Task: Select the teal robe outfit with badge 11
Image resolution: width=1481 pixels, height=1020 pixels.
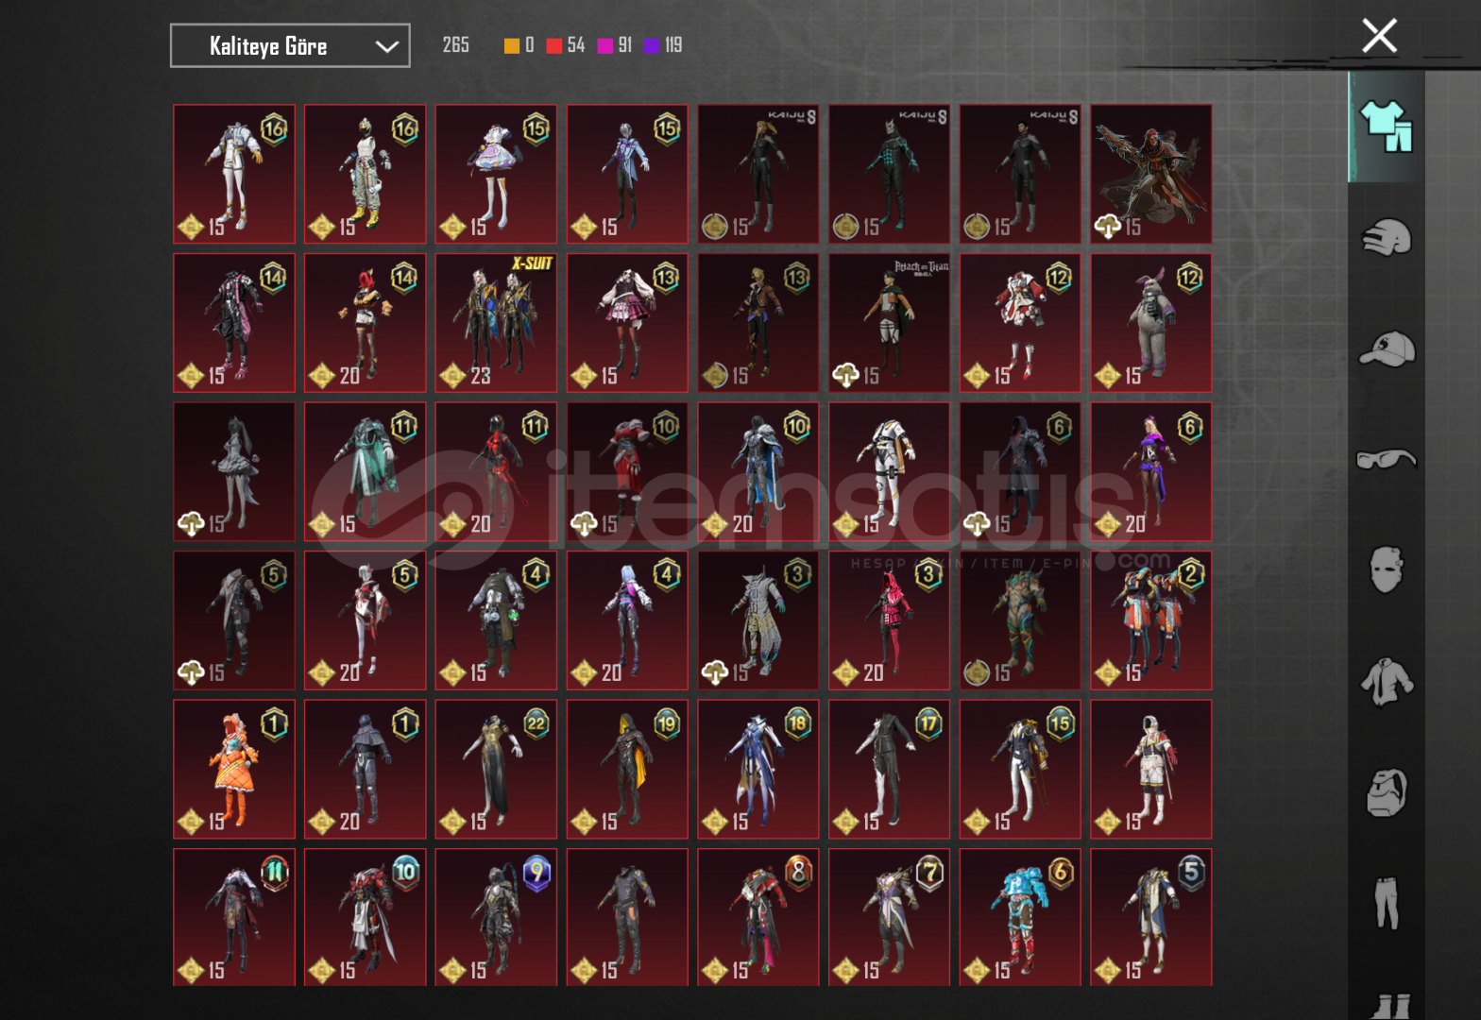Action: [366, 472]
